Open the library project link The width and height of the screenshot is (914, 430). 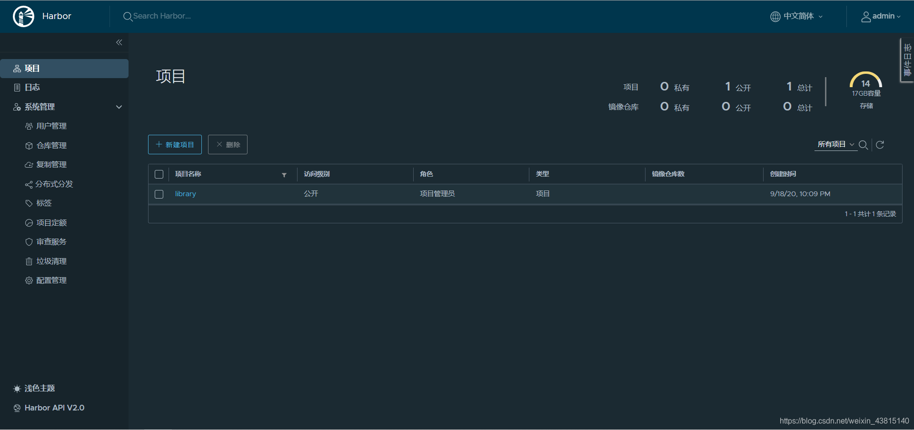186,194
